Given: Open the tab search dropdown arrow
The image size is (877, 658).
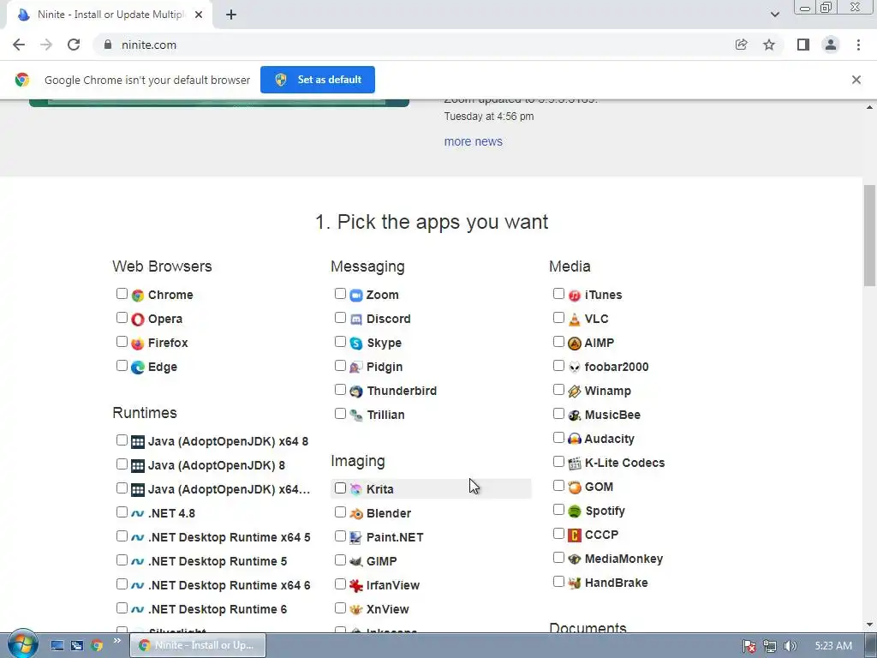Looking at the screenshot, I should click(x=774, y=15).
